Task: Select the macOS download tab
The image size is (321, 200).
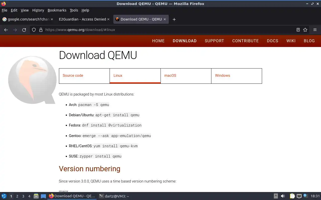Action: tap(186, 76)
